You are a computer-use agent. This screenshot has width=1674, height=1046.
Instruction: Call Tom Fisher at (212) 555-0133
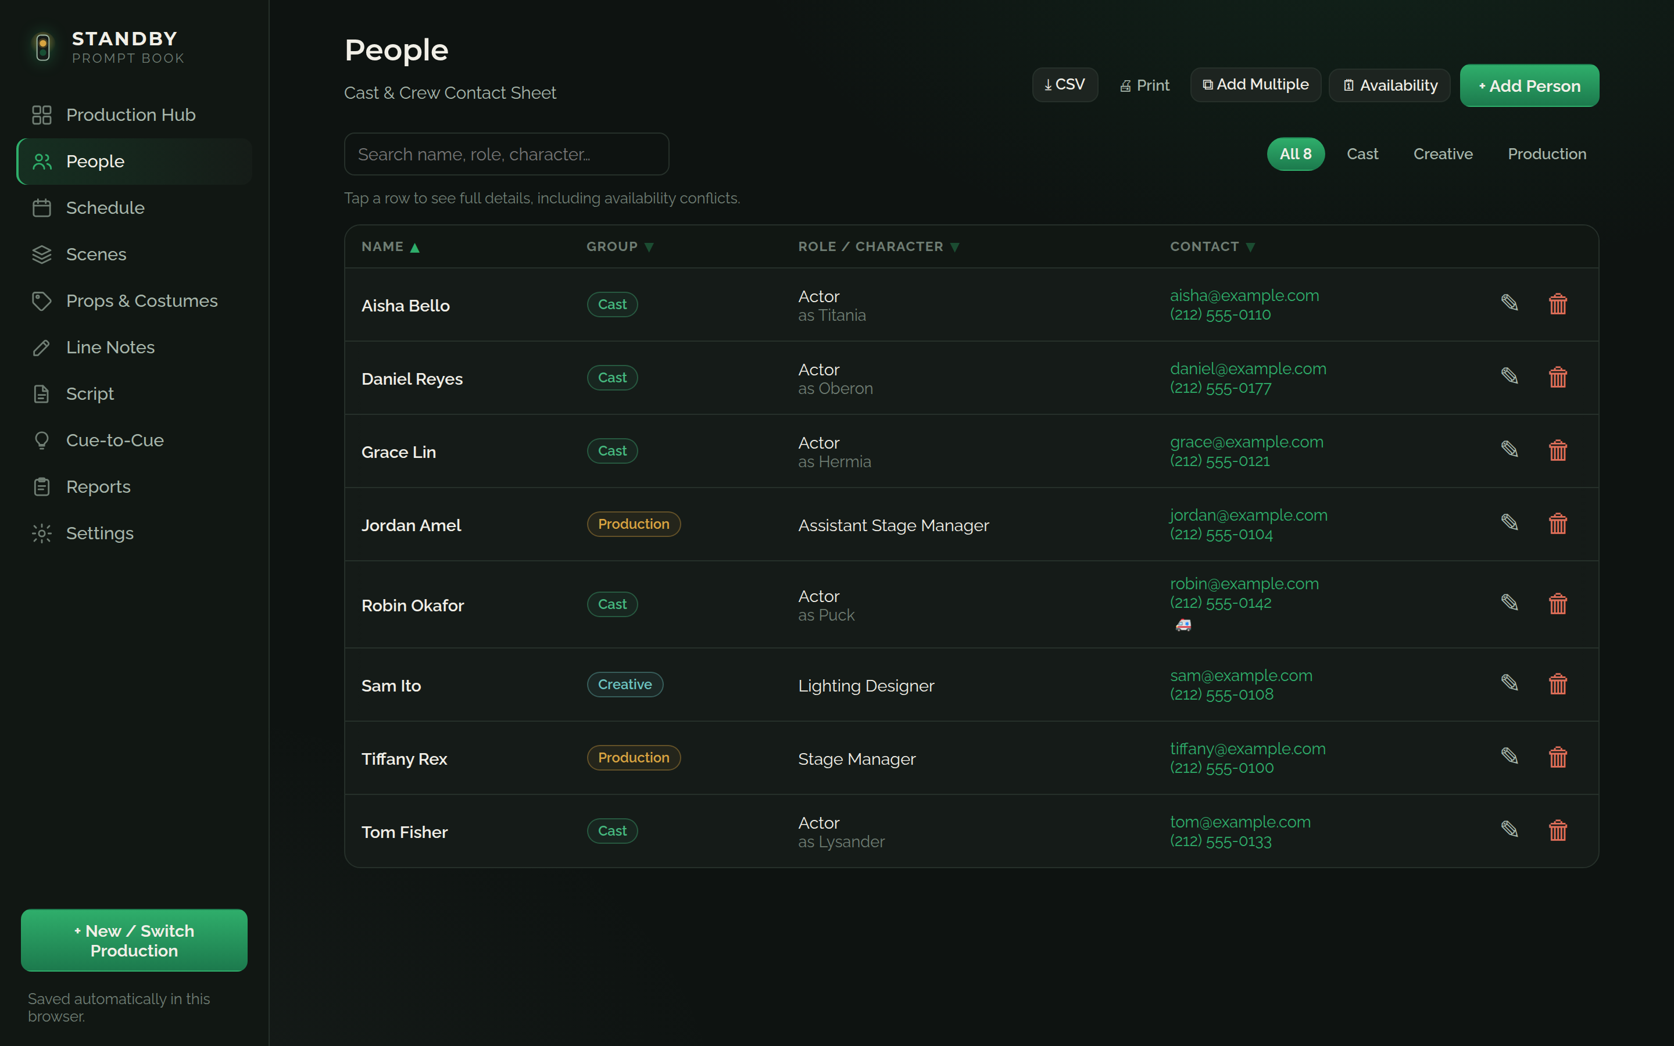tap(1220, 841)
